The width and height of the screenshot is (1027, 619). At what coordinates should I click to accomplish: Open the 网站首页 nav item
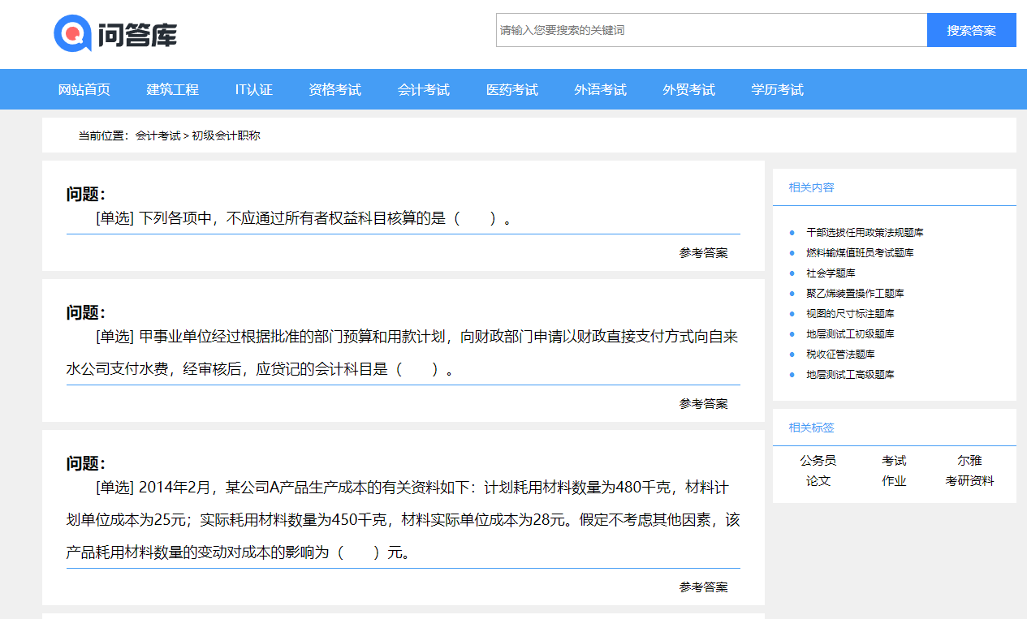point(84,89)
